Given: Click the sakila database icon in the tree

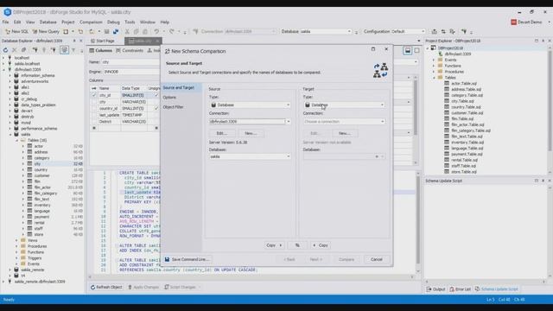Looking at the screenshot, I should click(16, 135).
